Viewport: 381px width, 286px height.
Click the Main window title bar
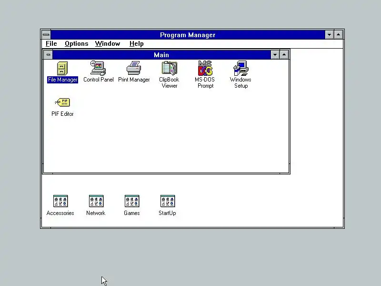click(161, 55)
